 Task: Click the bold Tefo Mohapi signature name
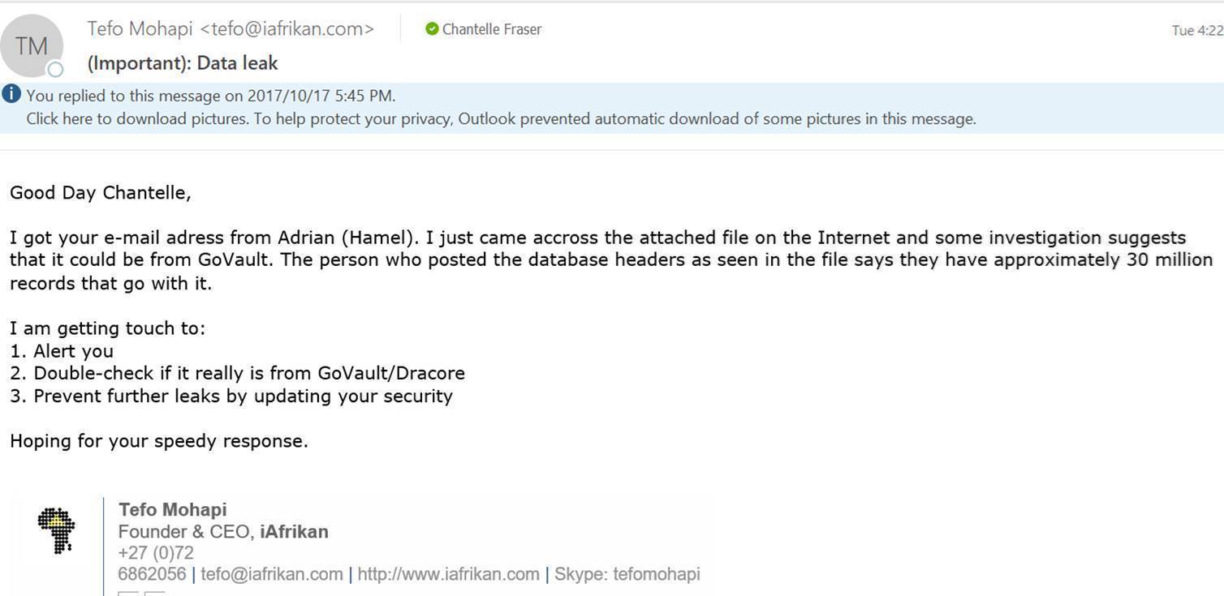173,510
